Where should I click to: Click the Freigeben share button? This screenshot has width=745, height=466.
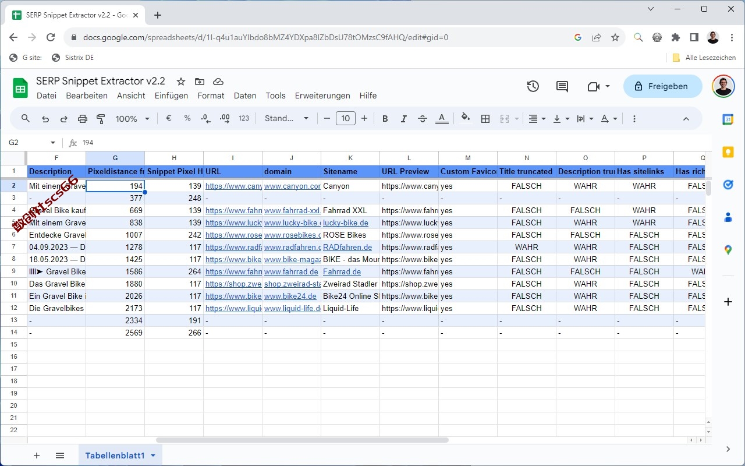[x=662, y=86]
